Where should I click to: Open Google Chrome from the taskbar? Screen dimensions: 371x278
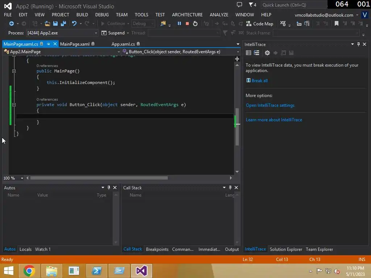29,271
